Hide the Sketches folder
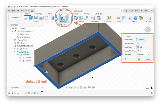Viewport: 161px width, 105px height. (18, 55)
